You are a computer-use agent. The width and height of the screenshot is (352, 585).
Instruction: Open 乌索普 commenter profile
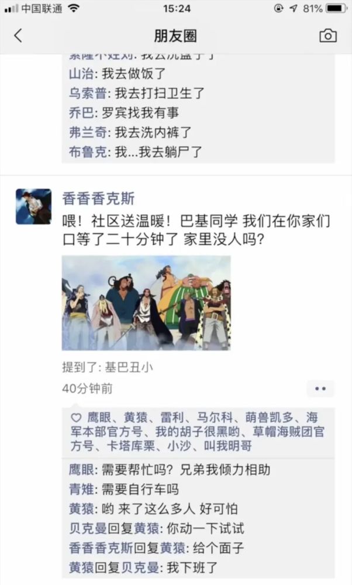click(88, 93)
